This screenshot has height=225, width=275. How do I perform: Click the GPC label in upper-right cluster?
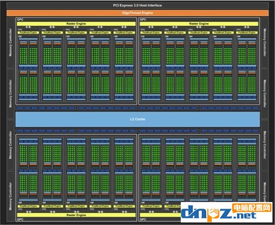click(143, 19)
